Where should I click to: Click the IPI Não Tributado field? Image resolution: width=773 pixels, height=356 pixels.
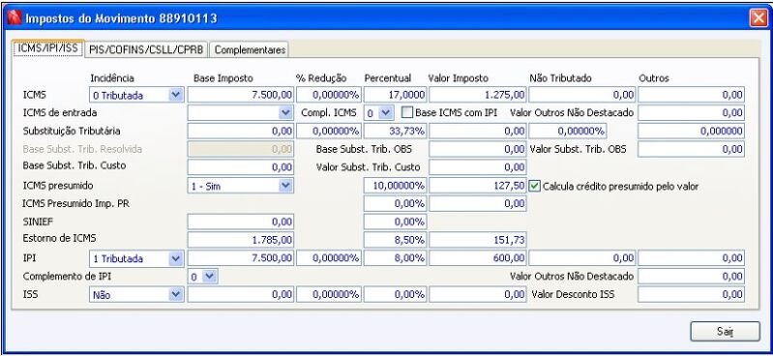(582, 258)
